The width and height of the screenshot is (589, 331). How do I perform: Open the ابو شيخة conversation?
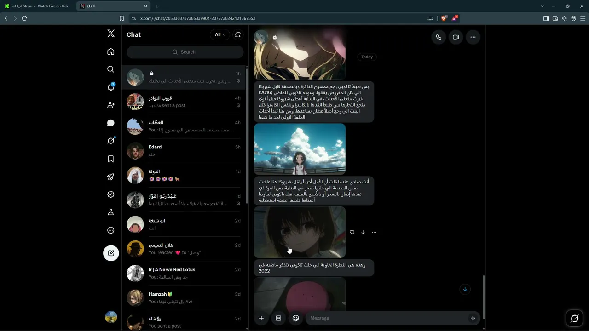(x=185, y=224)
